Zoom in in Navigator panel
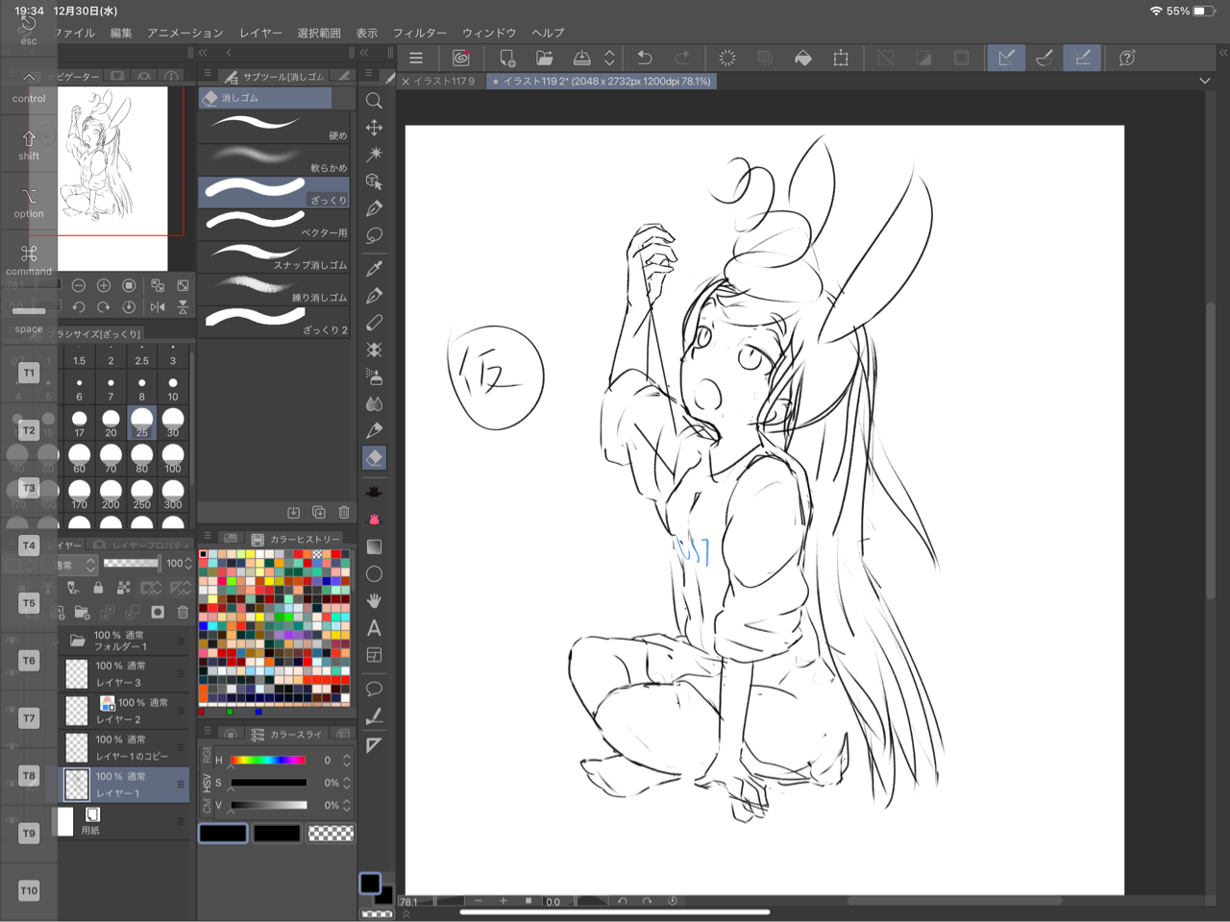This screenshot has height=922, width=1230. (x=104, y=285)
